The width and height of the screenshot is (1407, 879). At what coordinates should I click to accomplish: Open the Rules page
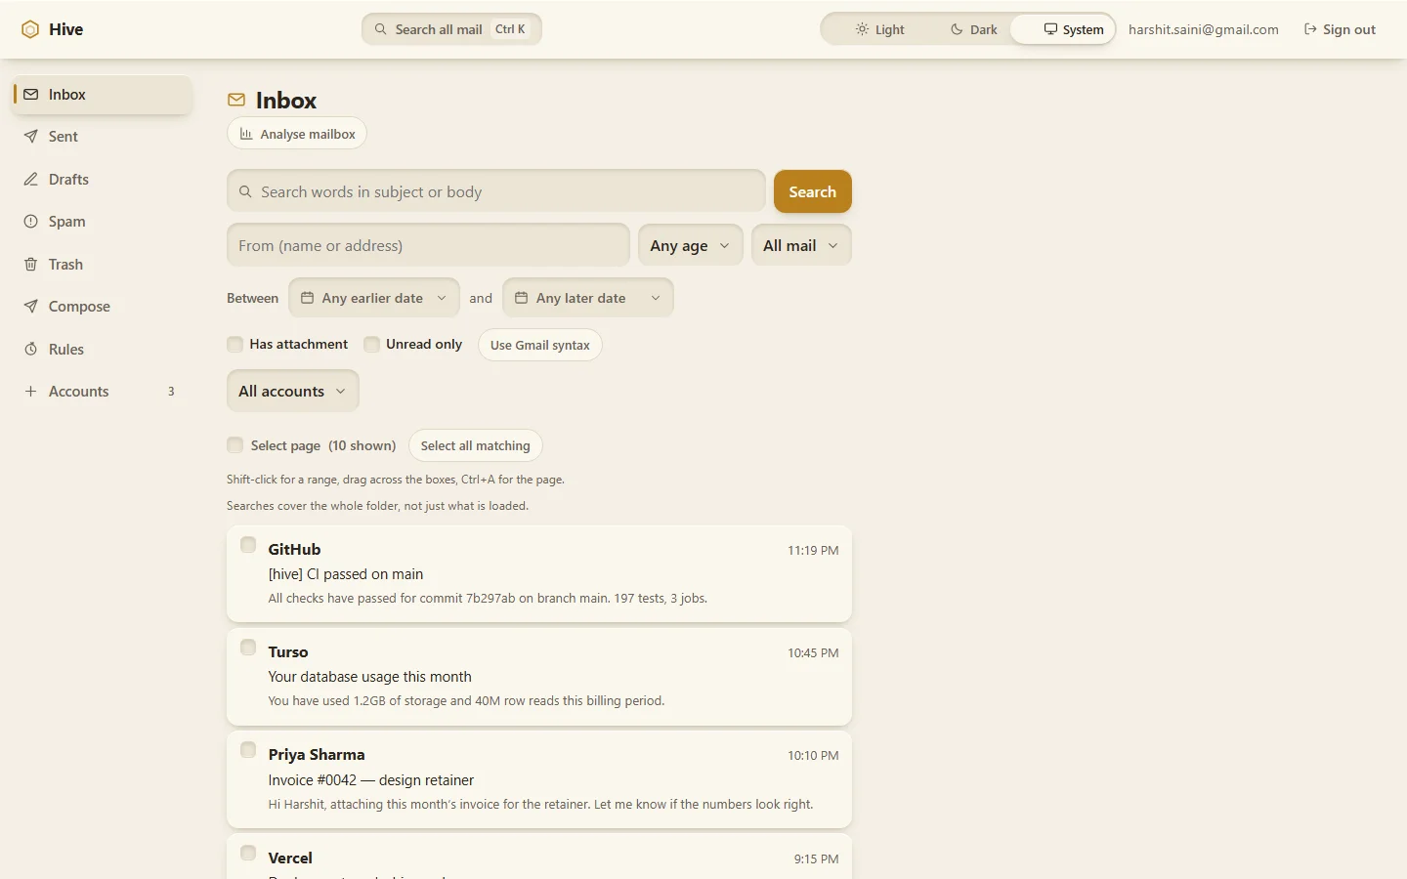click(x=102, y=350)
